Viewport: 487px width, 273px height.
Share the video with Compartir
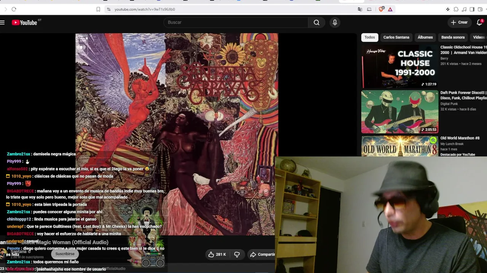pyautogui.click(x=262, y=254)
